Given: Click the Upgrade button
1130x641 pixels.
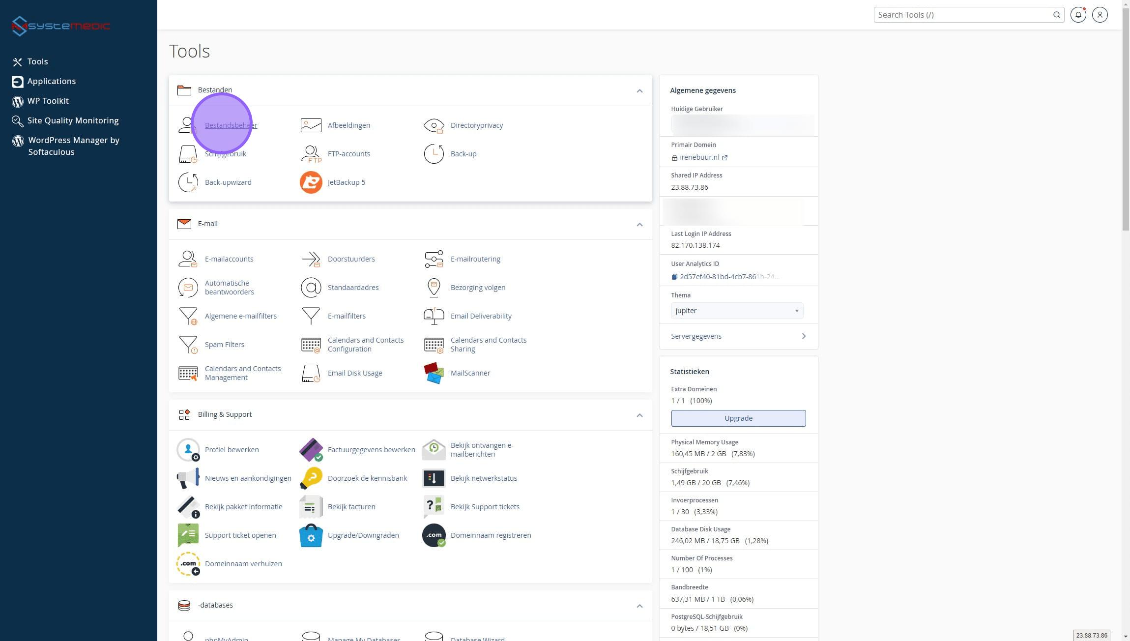Looking at the screenshot, I should pyautogui.click(x=738, y=418).
